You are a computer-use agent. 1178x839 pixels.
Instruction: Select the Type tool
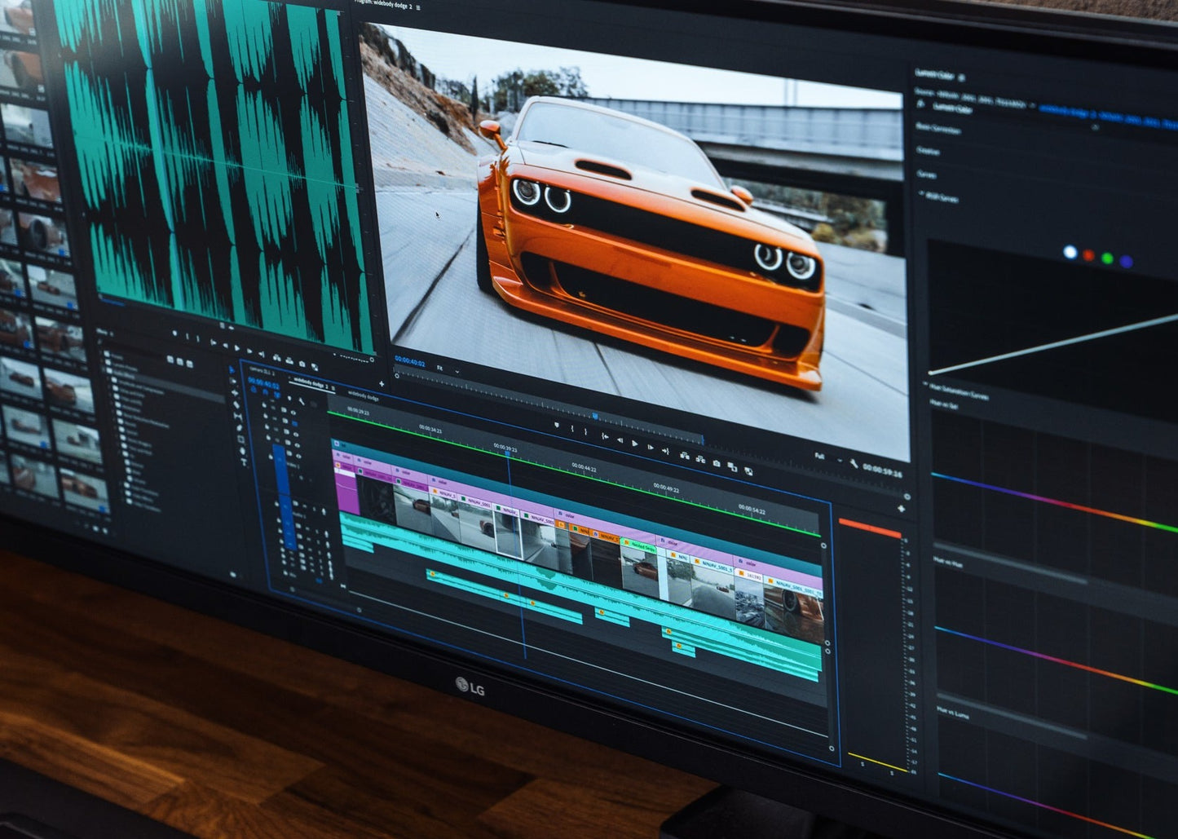(x=244, y=462)
